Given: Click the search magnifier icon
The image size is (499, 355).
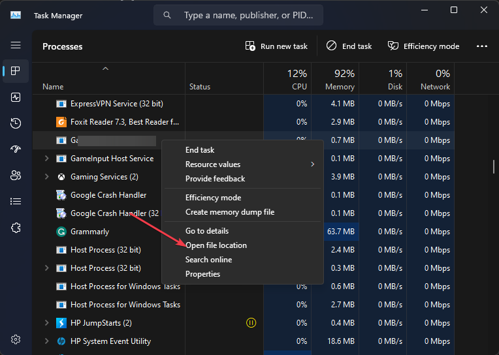Looking at the screenshot, I should click(x=167, y=15).
